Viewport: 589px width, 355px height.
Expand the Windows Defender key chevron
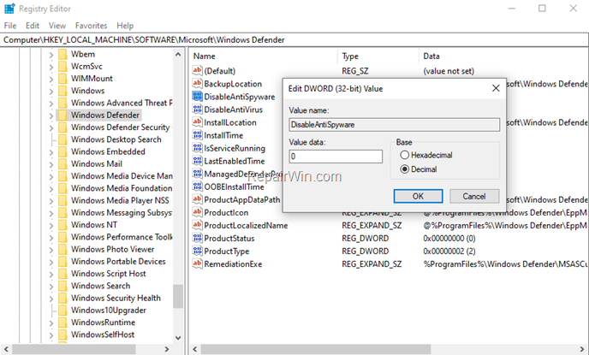51,115
